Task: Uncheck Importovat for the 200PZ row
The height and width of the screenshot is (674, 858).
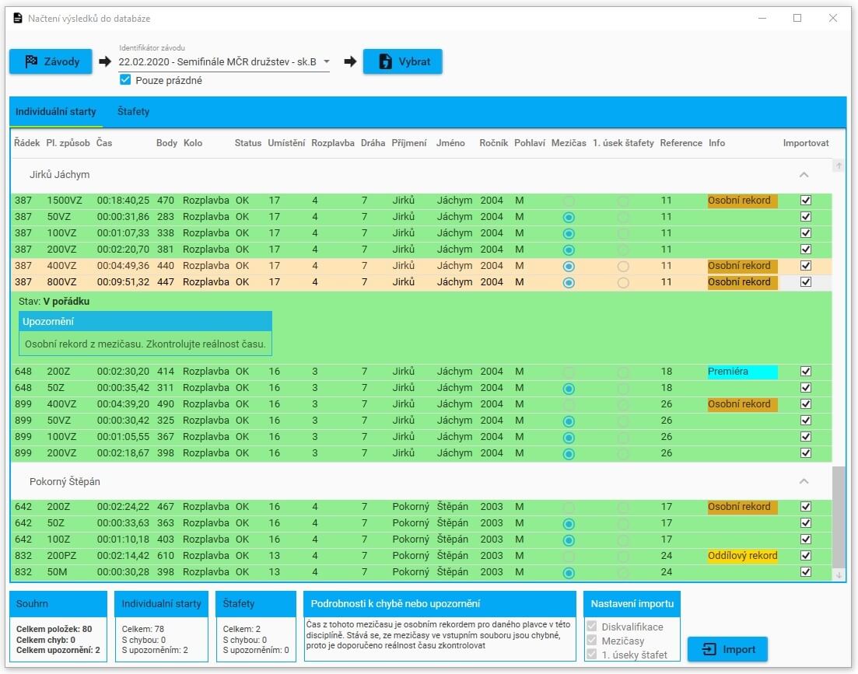Action: 806,556
